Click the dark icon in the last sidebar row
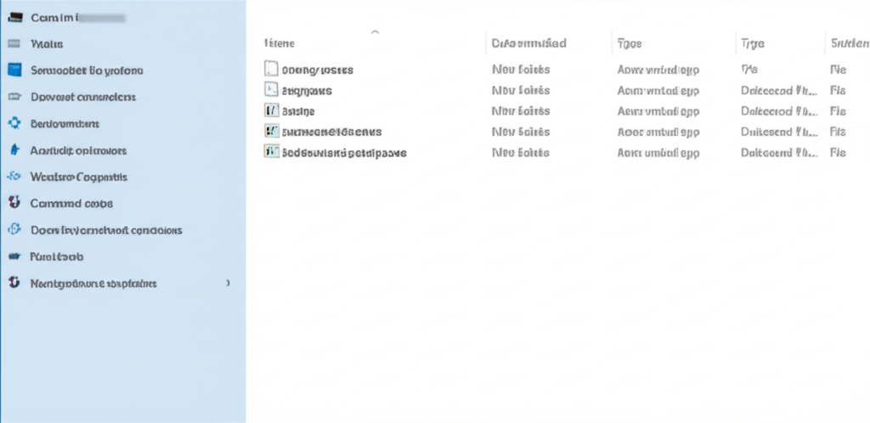 pos(14,283)
